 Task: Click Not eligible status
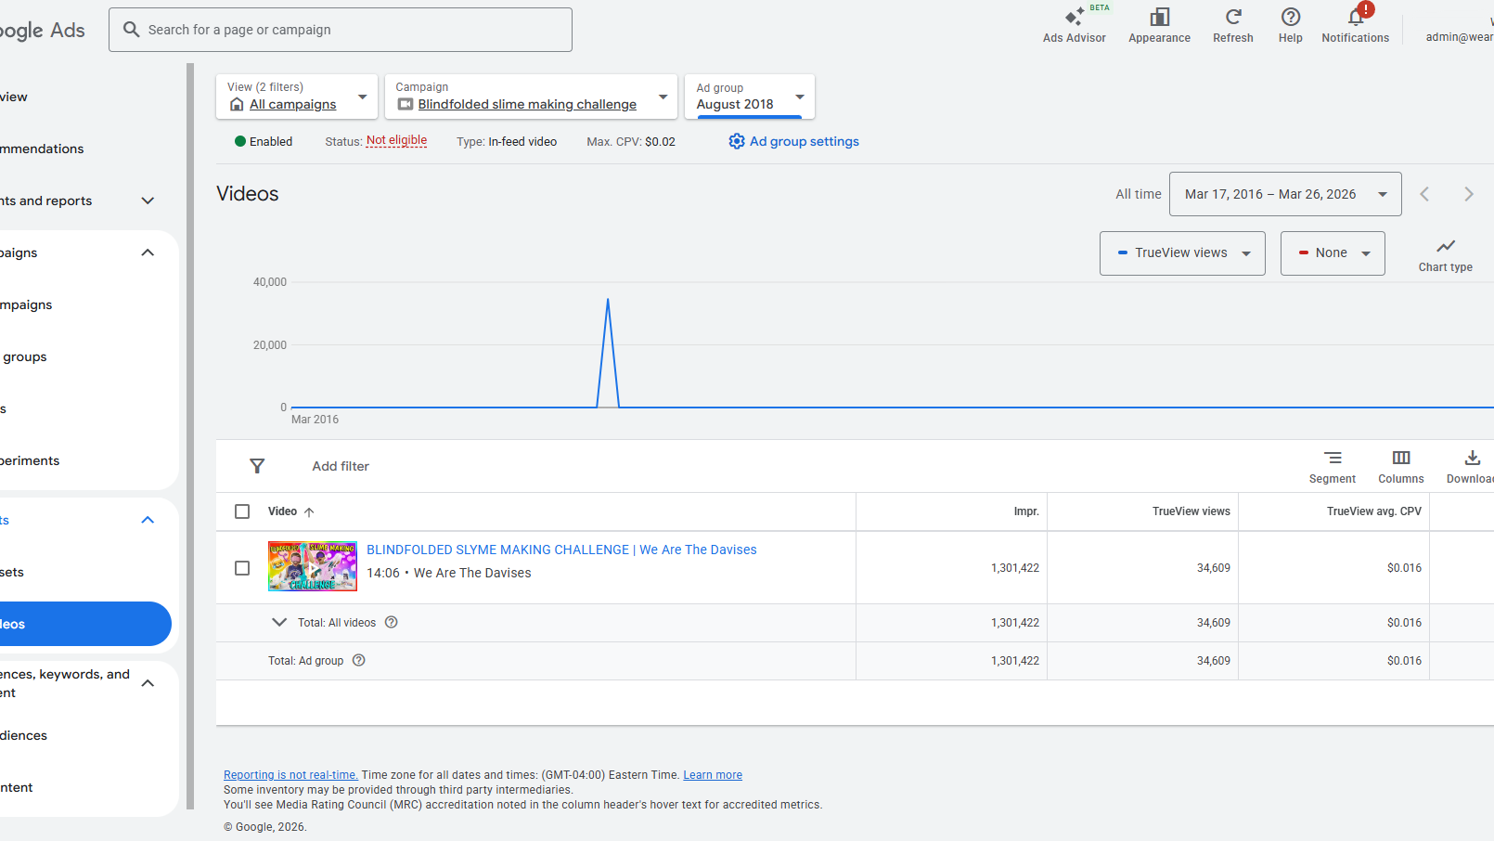(396, 141)
